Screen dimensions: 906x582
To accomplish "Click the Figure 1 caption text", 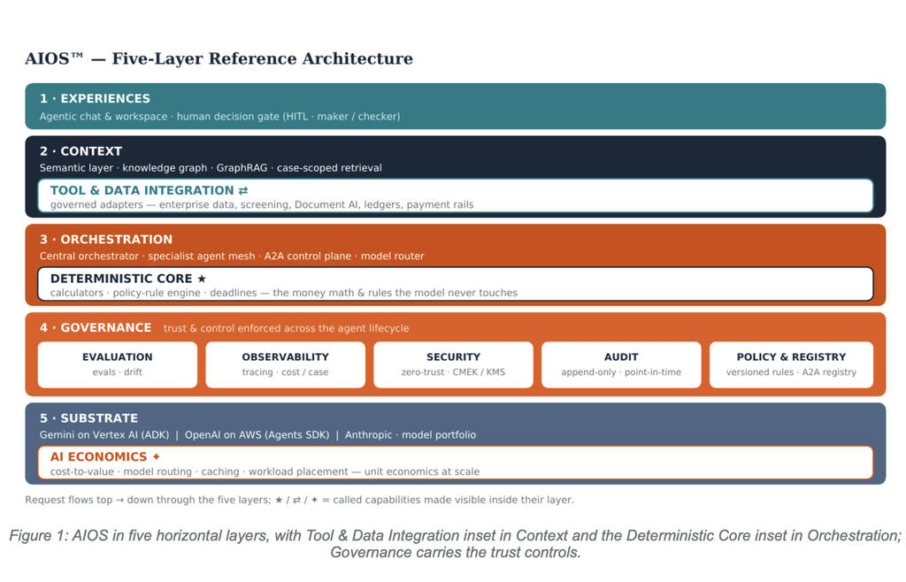I will tap(456, 544).
